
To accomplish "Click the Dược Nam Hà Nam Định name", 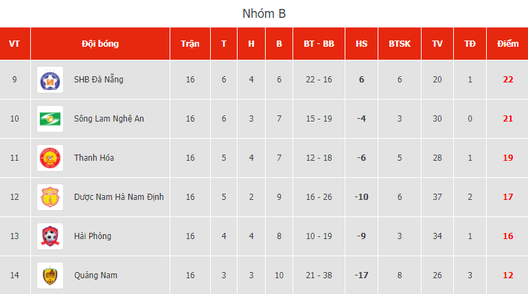I will pyautogui.click(x=119, y=197).
